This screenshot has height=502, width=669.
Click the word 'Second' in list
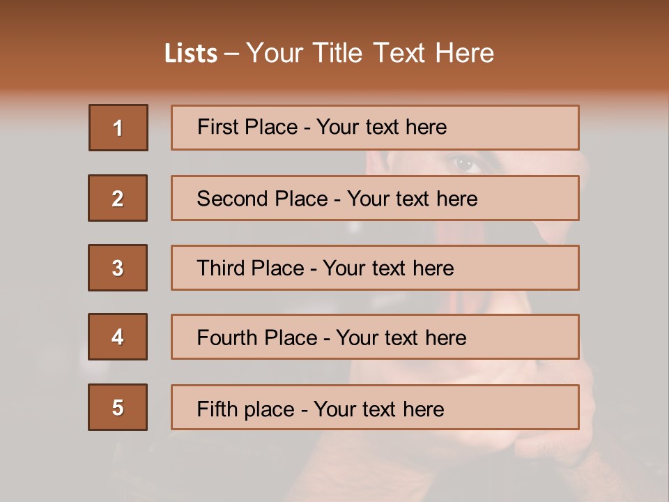pyautogui.click(x=232, y=199)
